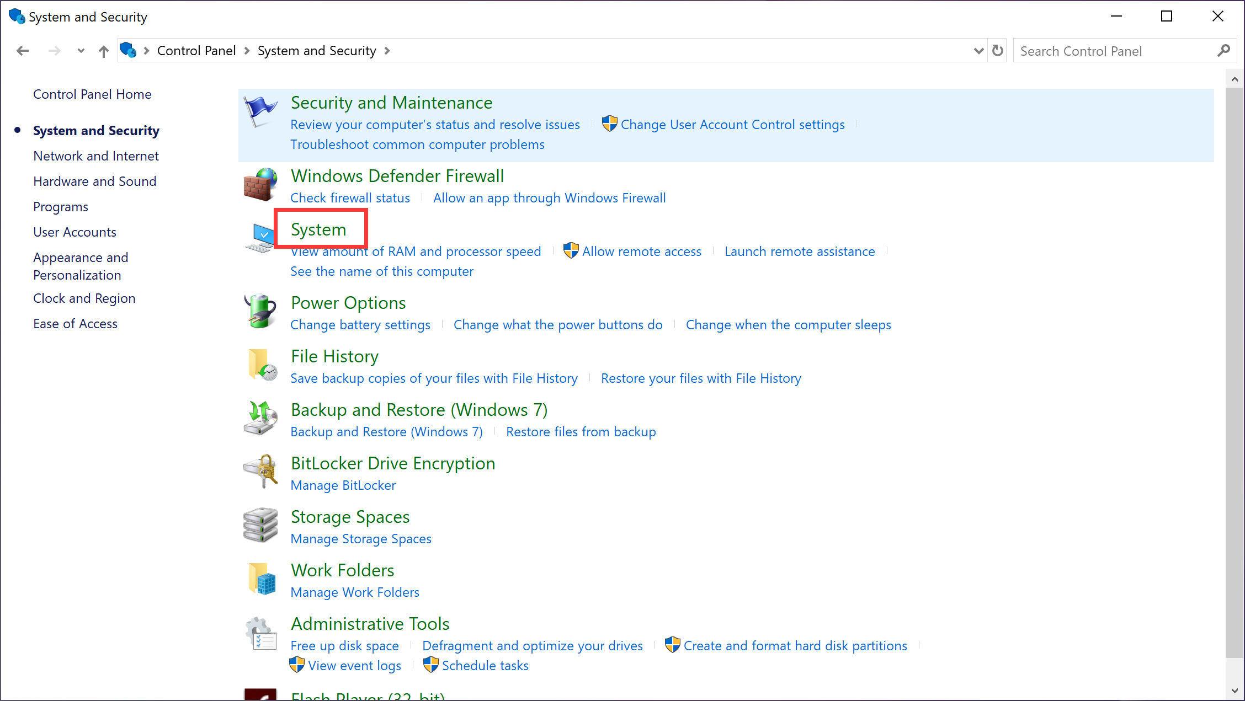Click the scrollbar down arrow
The image size is (1245, 701).
click(1235, 691)
